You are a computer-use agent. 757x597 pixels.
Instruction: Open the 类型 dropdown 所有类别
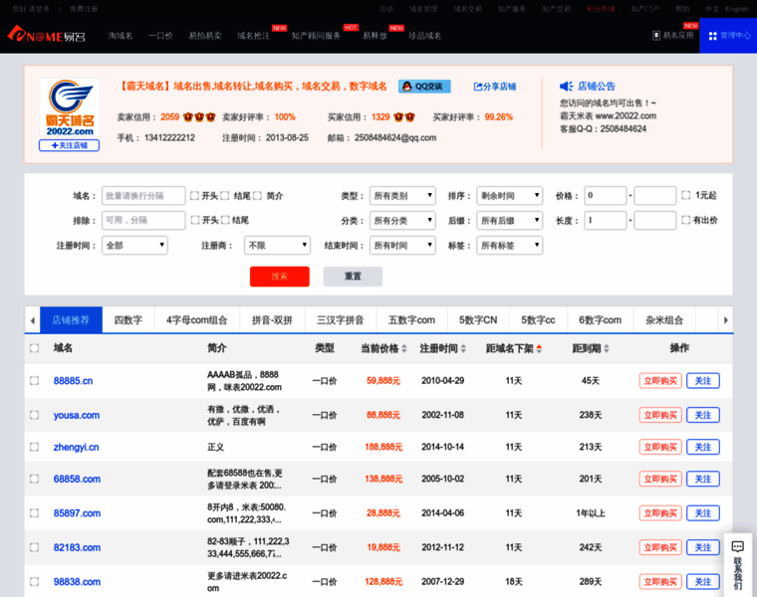coord(402,196)
